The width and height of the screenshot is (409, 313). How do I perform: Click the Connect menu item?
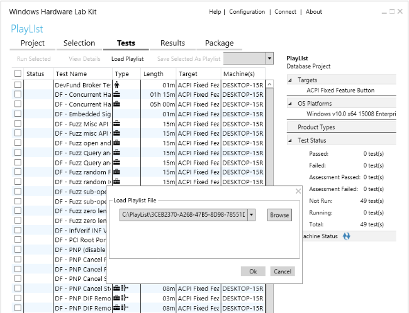point(286,12)
